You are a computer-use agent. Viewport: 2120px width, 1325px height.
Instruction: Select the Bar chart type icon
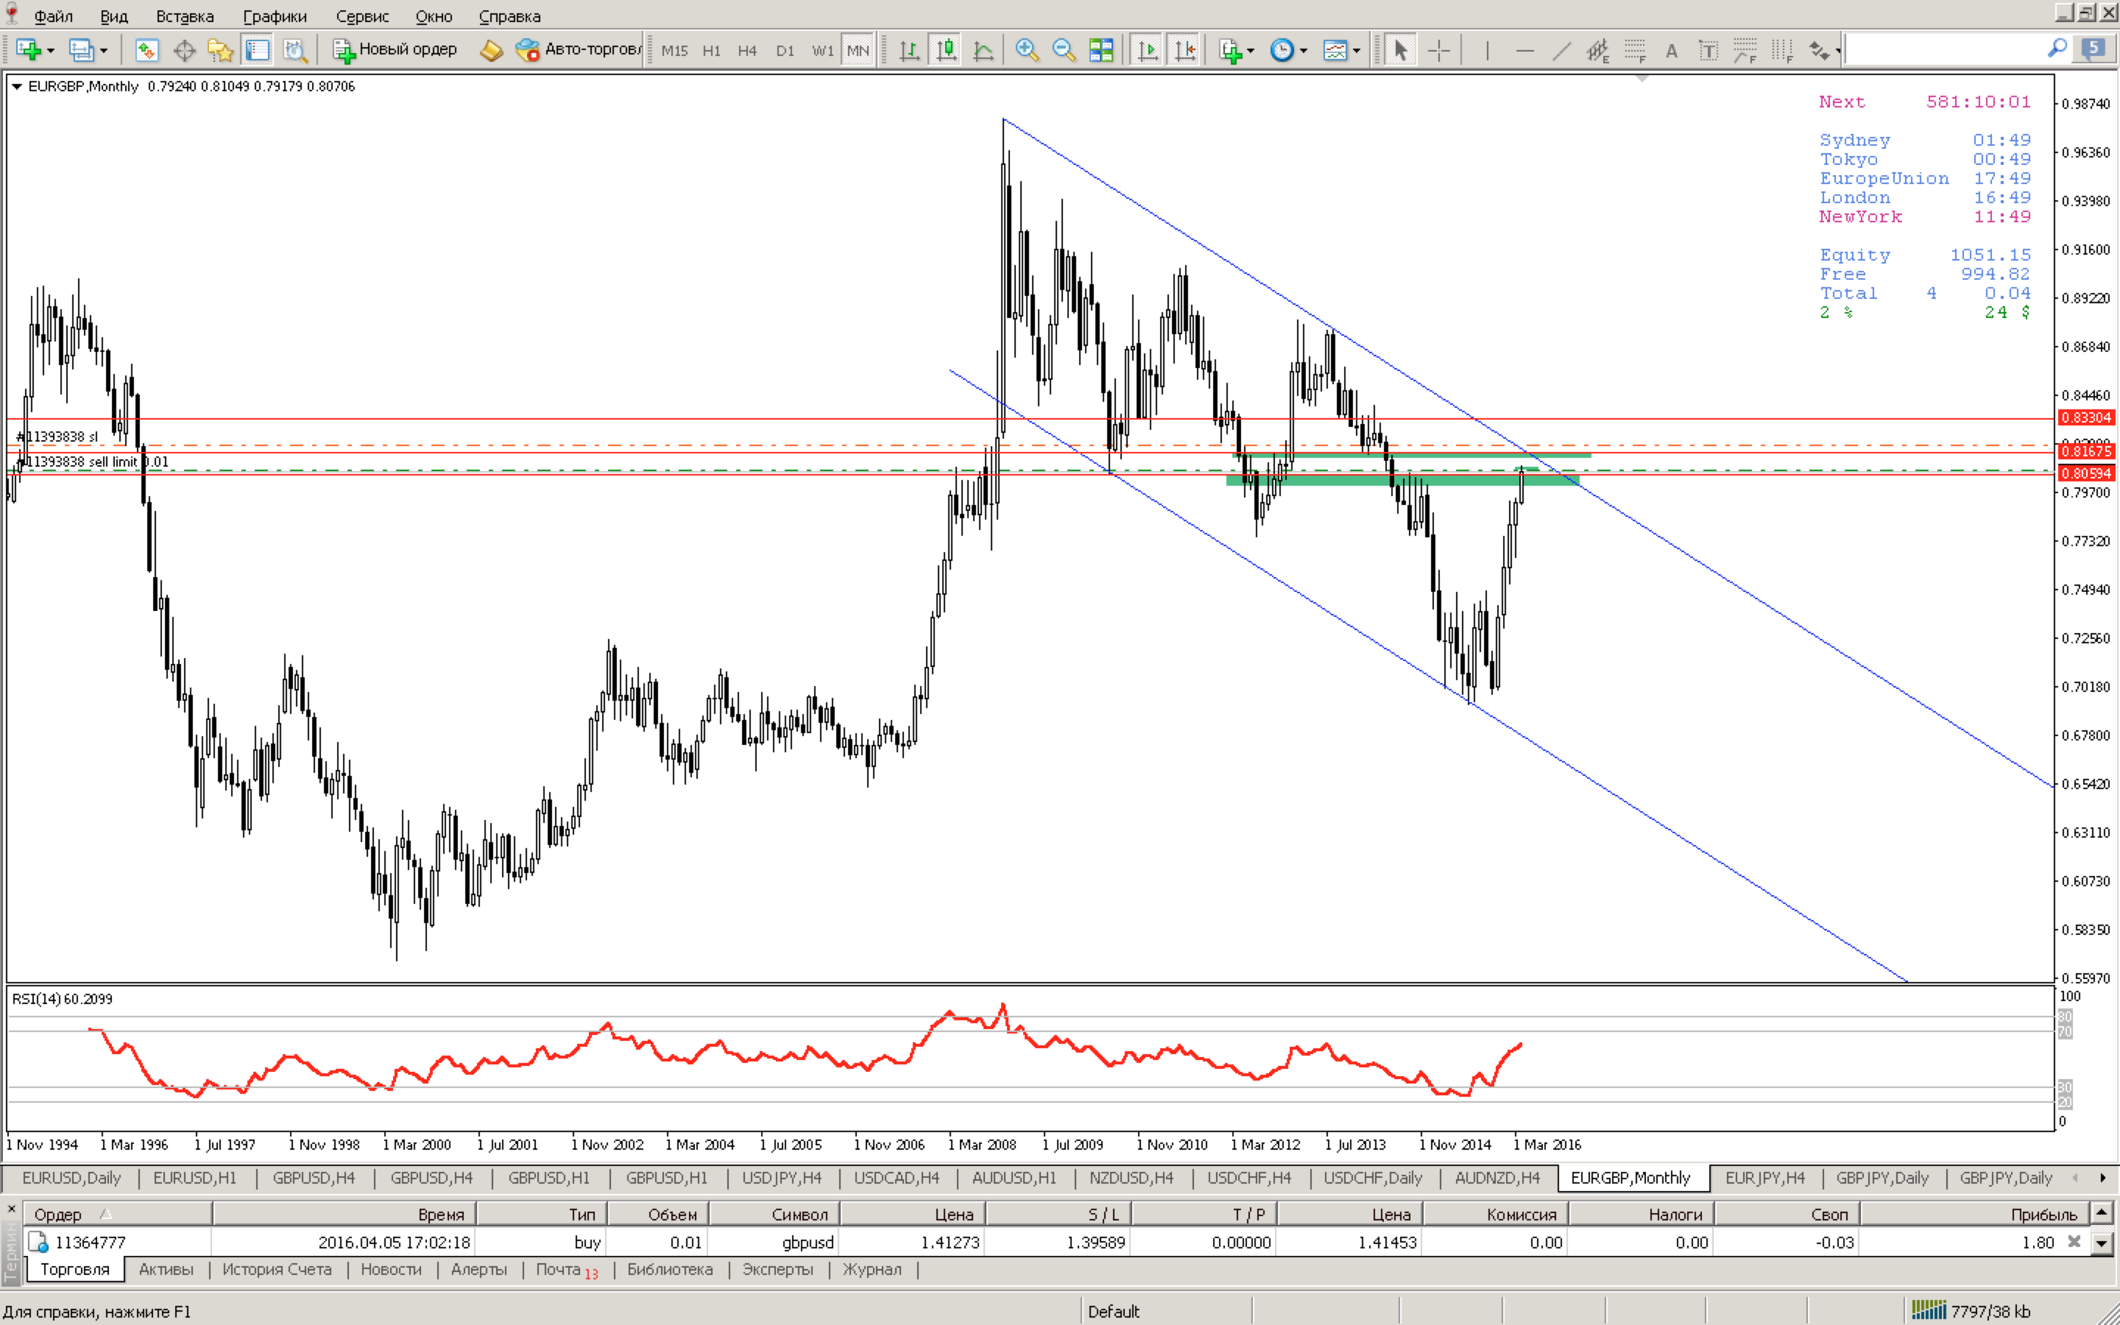909,50
